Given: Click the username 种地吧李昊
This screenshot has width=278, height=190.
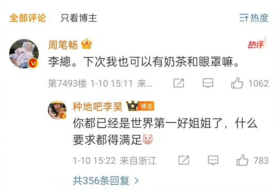Looking at the screenshot, I should coord(98,107).
